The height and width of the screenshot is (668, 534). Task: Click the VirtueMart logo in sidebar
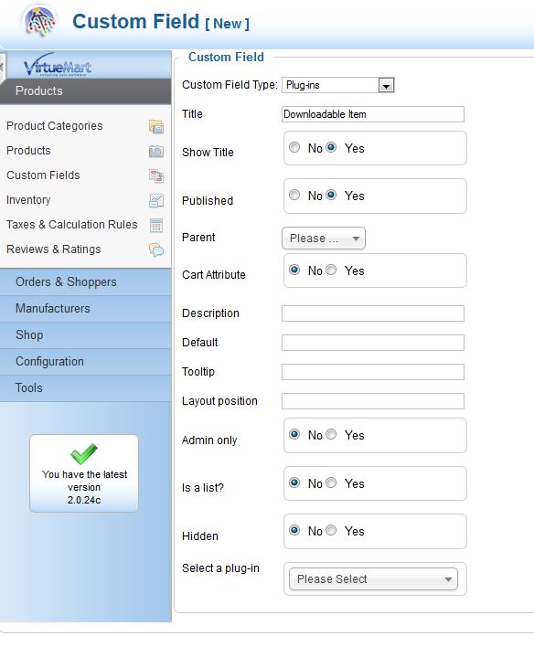57,65
